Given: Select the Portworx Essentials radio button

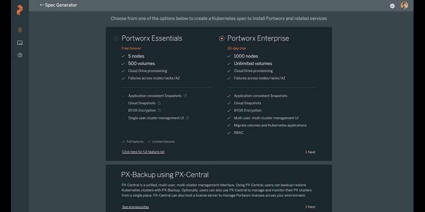Looking at the screenshot, I should click(x=116, y=39).
